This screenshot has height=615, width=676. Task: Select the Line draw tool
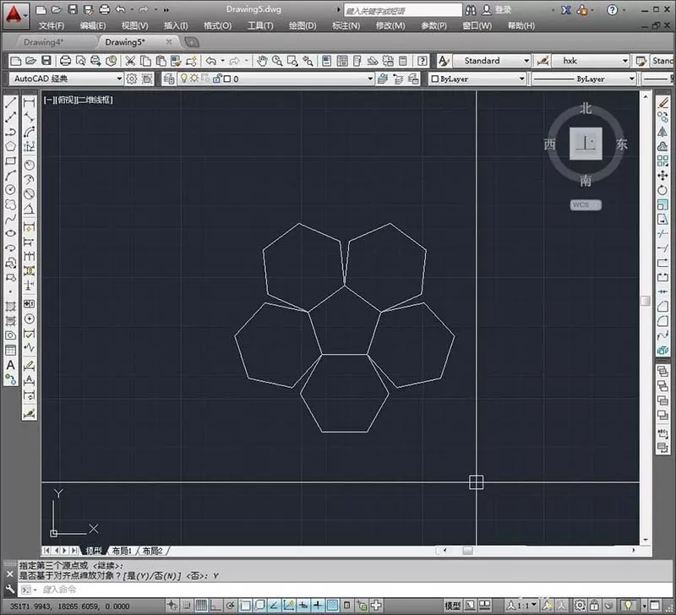pyautogui.click(x=10, y=102)
